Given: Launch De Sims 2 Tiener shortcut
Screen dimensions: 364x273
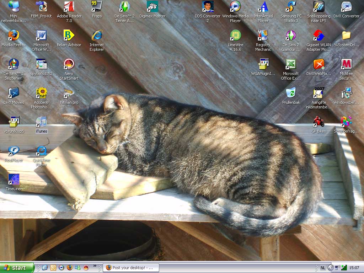Looking at the screenshot, I should click(124, 12).
